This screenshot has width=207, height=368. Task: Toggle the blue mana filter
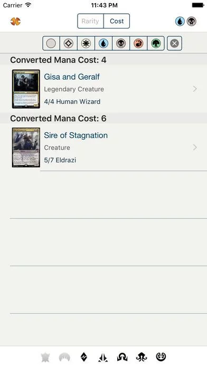click(x=103, y=43)
